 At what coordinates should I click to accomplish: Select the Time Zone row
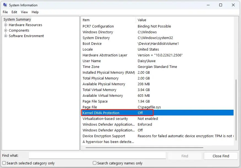click(157, 67)
